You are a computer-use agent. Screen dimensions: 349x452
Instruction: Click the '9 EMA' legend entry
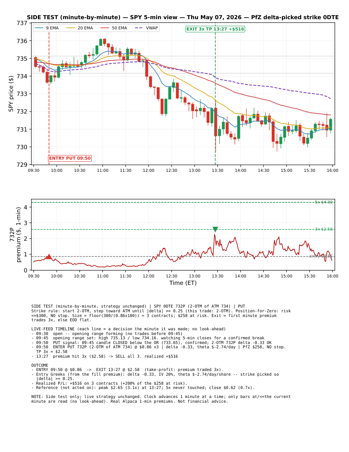click(47, 28)
